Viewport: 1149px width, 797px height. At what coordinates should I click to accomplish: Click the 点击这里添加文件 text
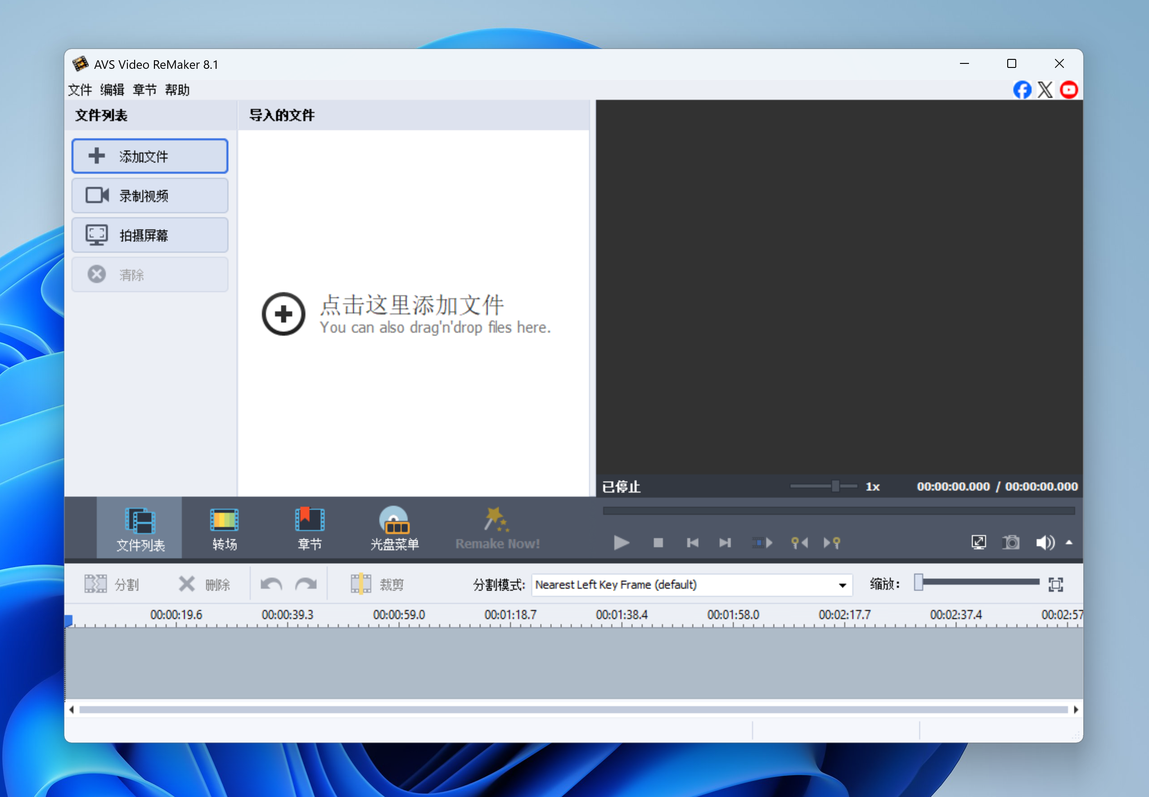(x=412, y=304)
